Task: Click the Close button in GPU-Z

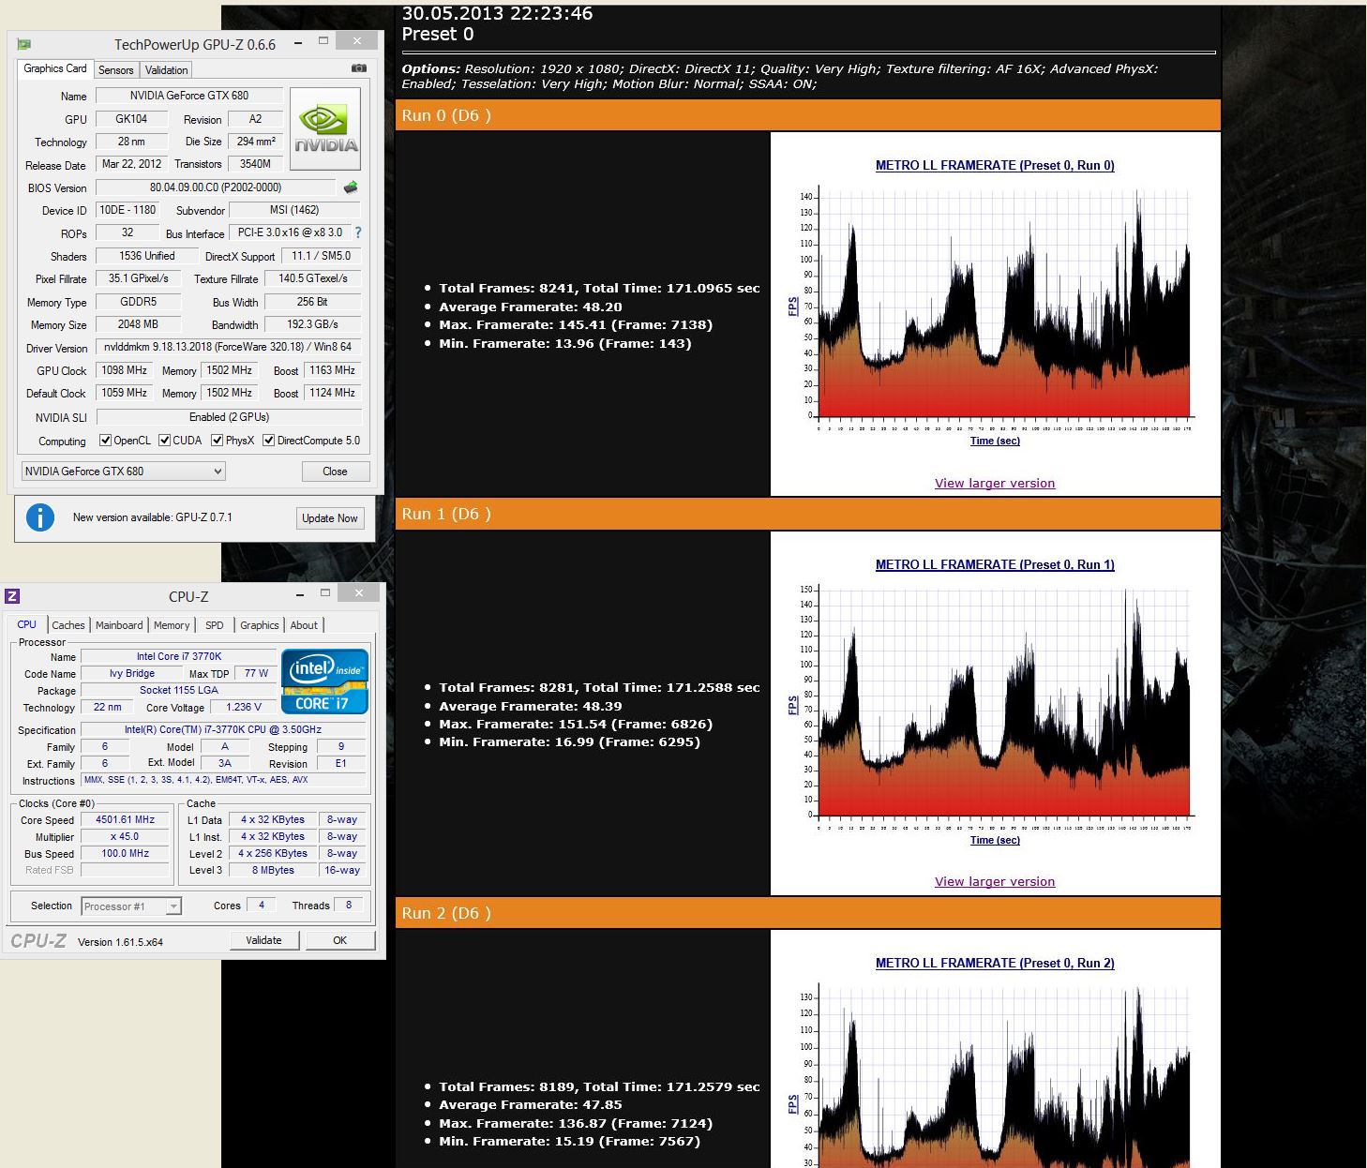Action: point(335,472)
